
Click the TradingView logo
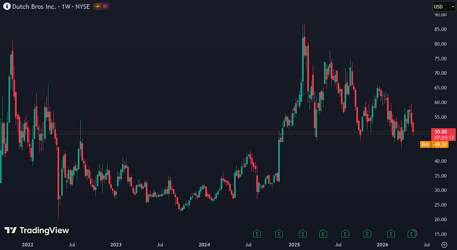(x=37, y=230)
